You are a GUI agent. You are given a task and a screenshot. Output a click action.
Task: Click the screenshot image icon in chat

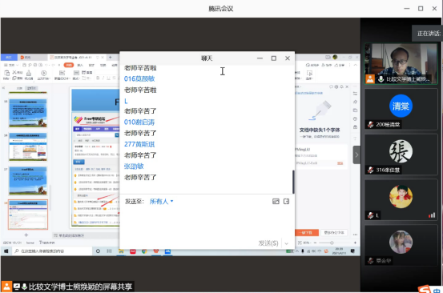click(x=276, y=201)
